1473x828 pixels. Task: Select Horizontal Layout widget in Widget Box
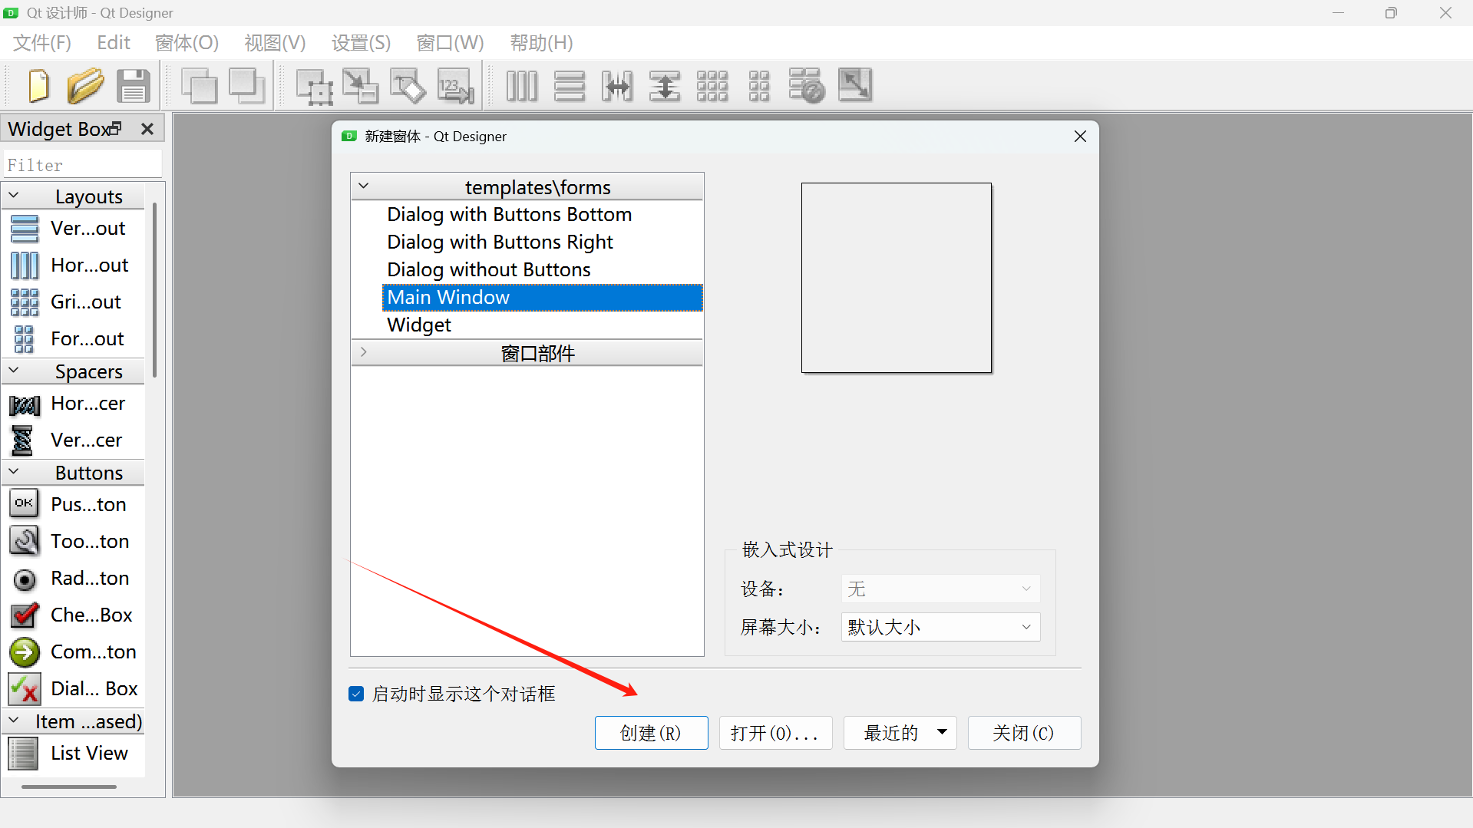[x=73, y=265]
